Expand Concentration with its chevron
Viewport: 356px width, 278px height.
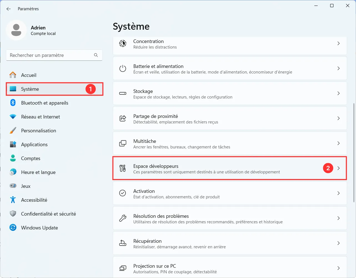click(339, 43)
